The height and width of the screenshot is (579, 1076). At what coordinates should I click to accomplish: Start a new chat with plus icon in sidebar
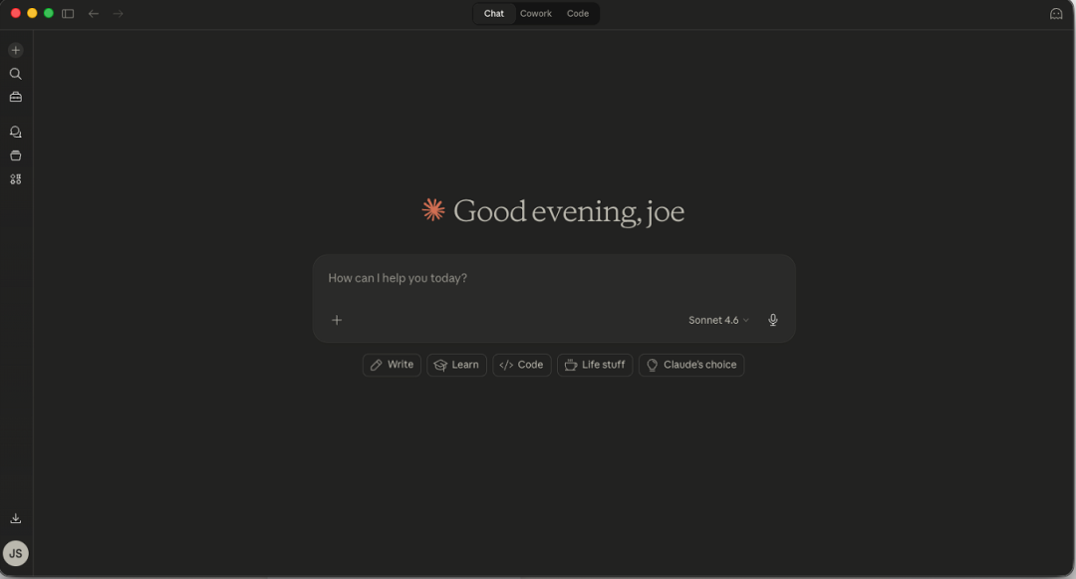pos(16,50)
